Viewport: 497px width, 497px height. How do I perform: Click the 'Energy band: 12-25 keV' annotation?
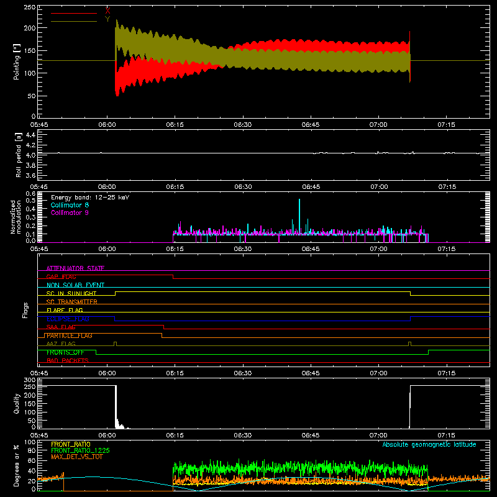(90, 198)
